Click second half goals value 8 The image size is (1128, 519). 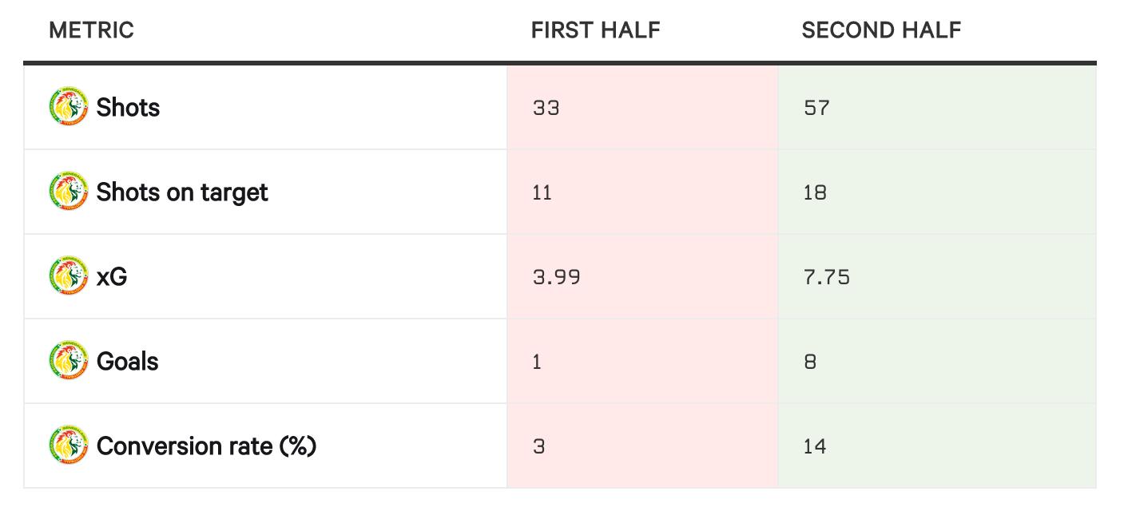coord(810,362)
